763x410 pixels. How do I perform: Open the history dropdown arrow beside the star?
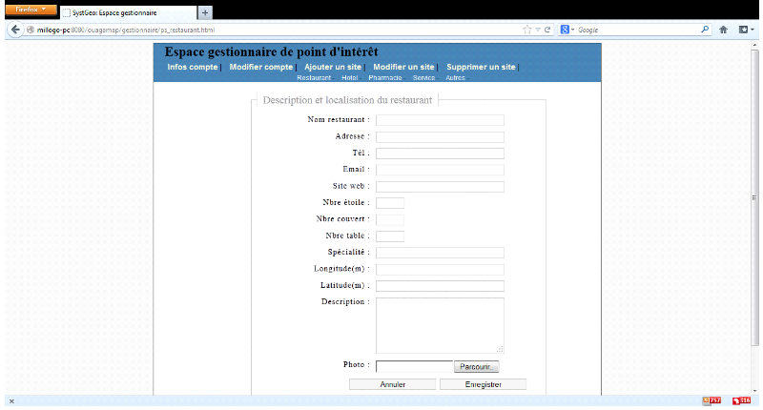(x=538, y=30)
